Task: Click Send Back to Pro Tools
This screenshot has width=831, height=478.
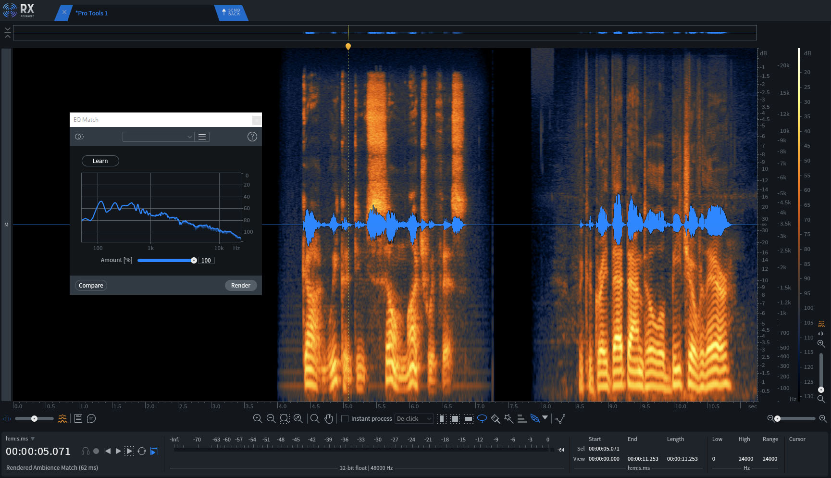Action: tap(231, 12)
